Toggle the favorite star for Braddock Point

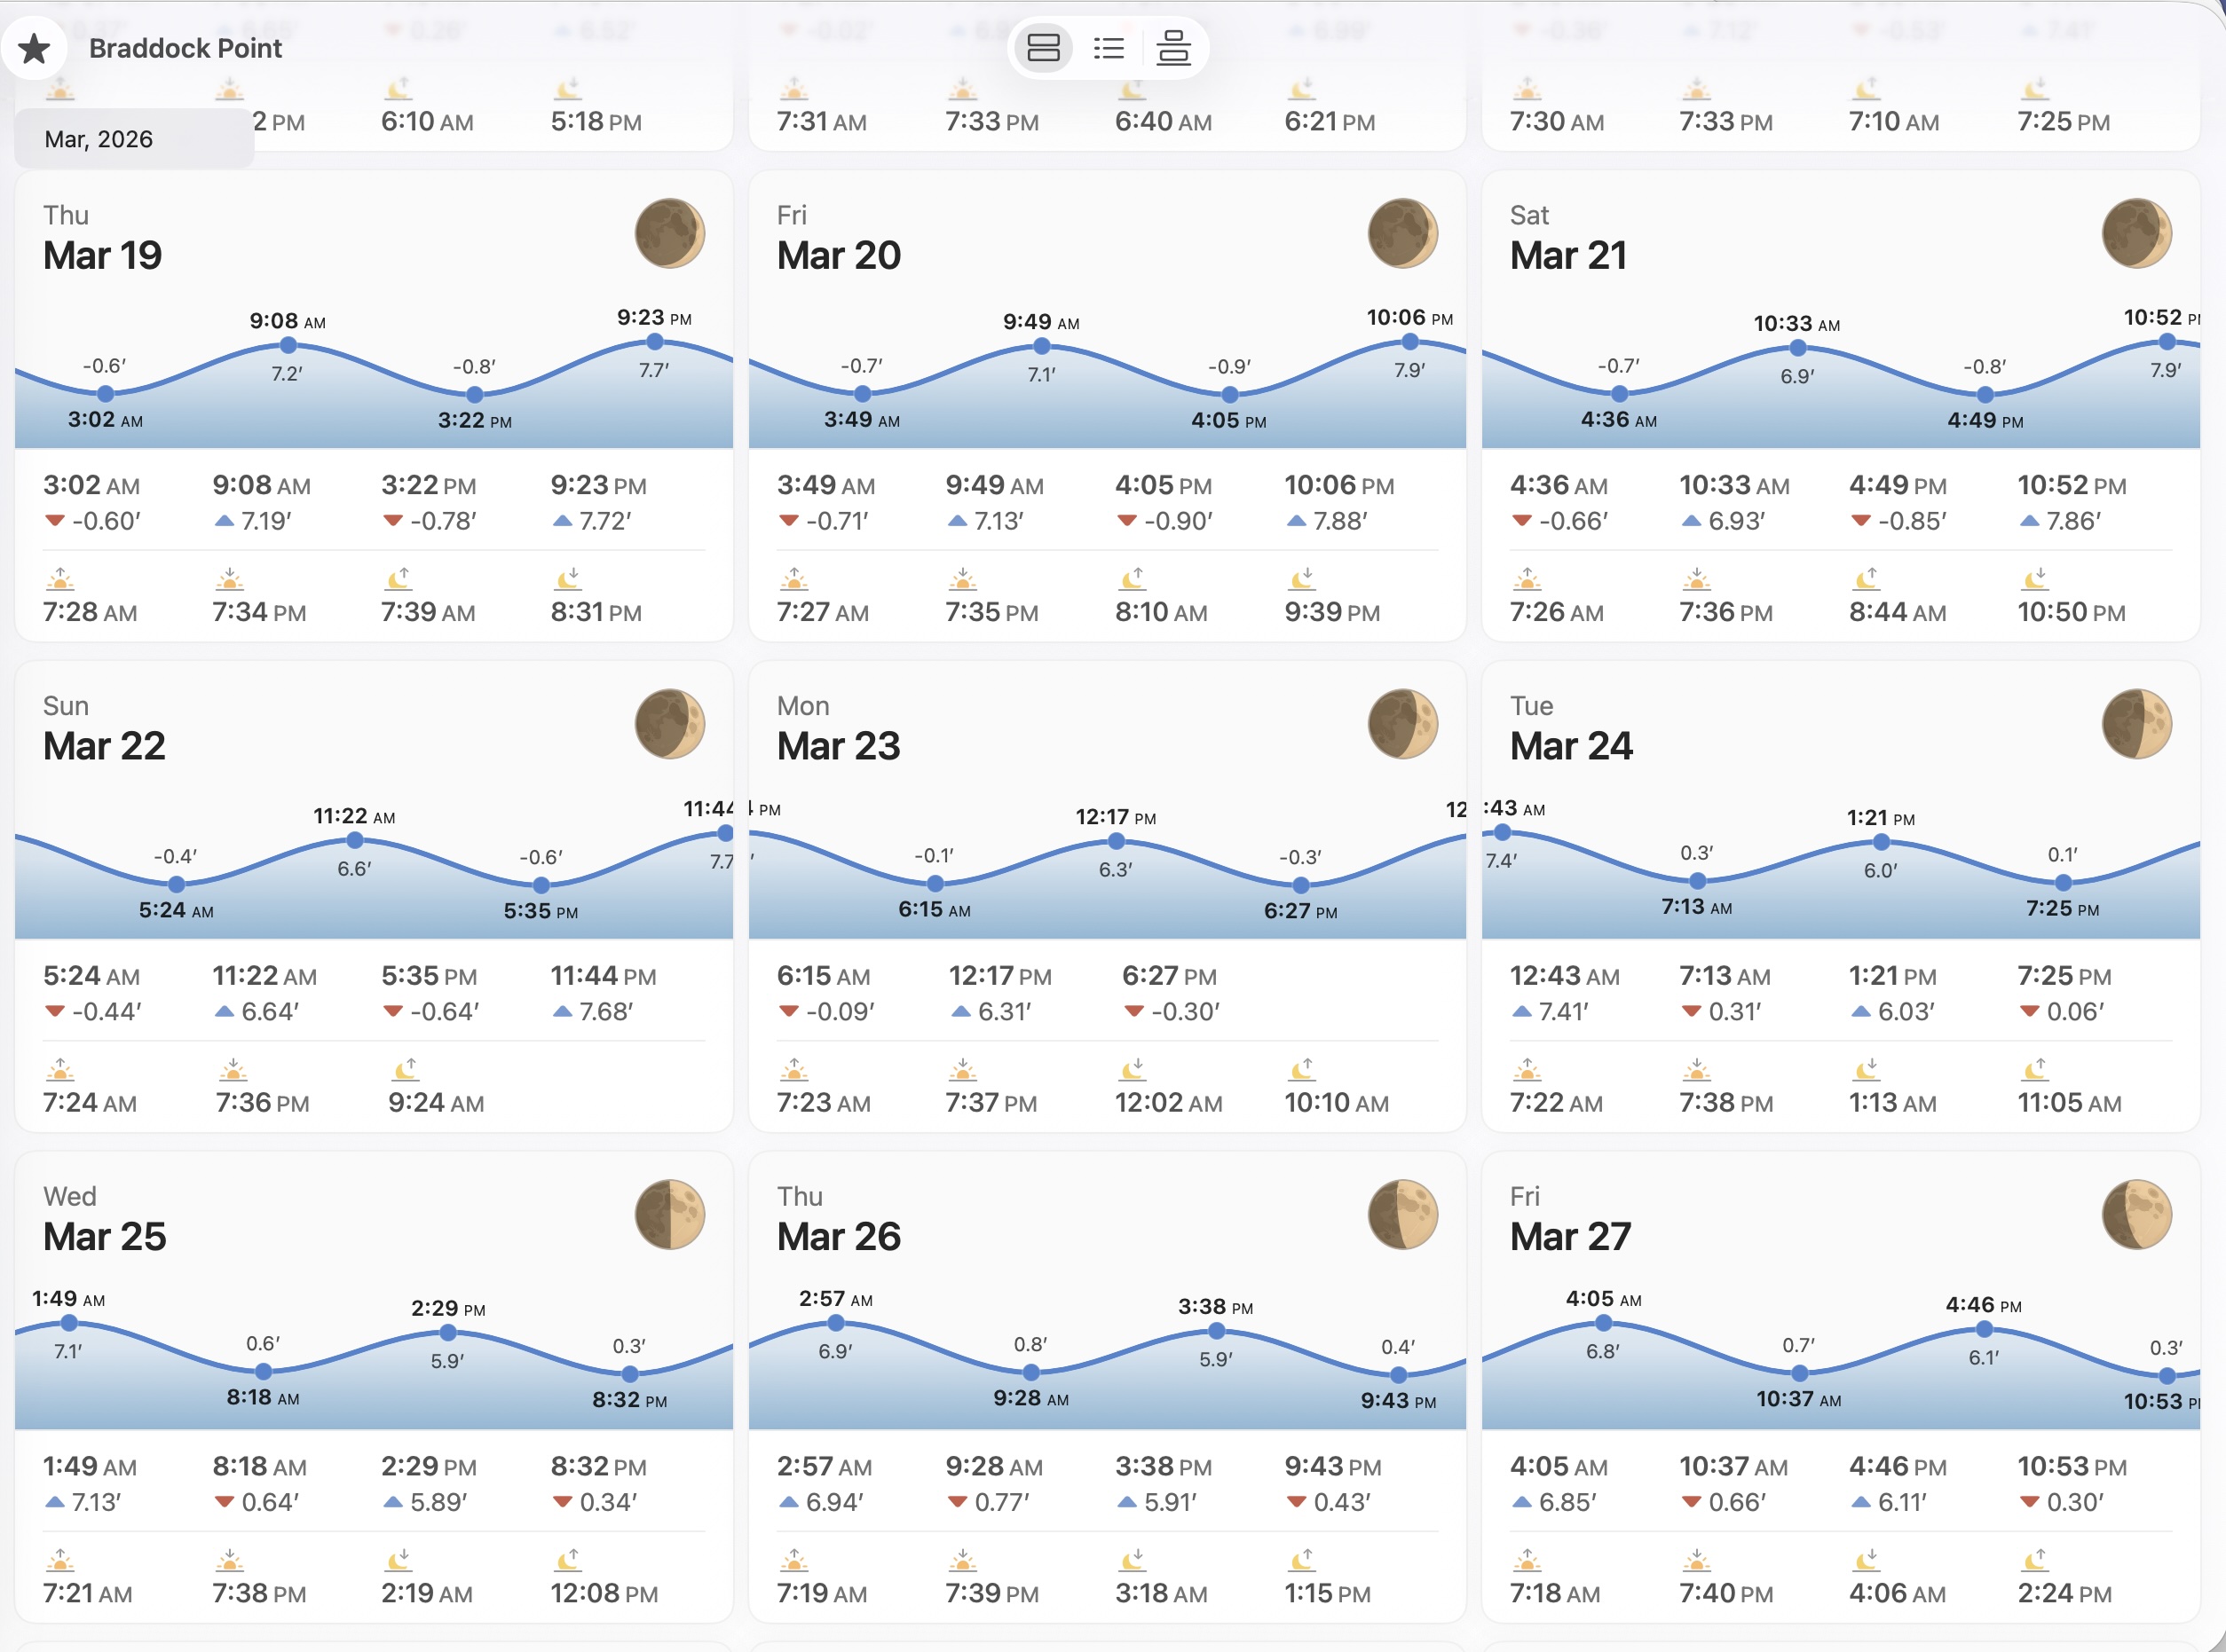tap(34, 48)
